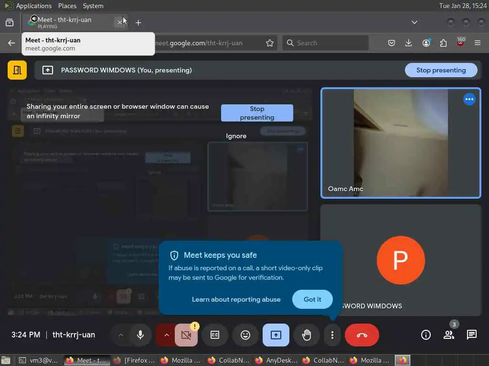Close the Meet tht-krrj-uan tab
Screen dimensions: 489x366
[x=120, y=22]
